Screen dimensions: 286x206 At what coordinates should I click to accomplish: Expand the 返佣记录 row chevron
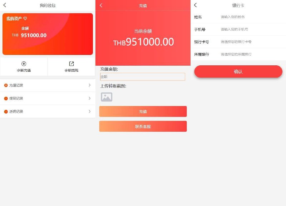coord(90,111)
